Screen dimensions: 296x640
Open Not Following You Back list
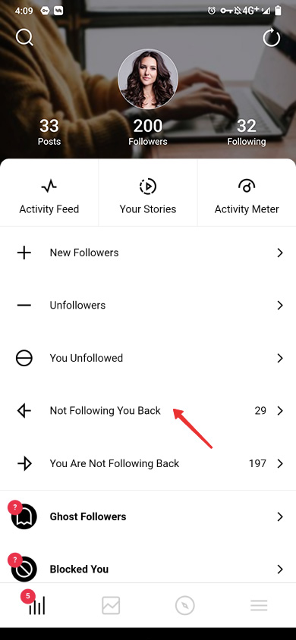148,411
